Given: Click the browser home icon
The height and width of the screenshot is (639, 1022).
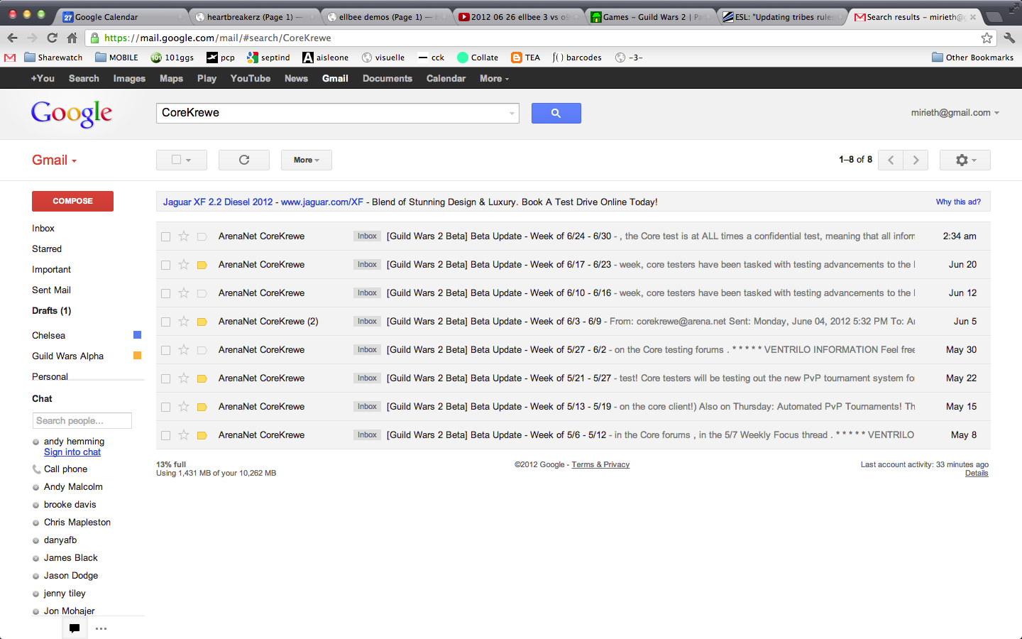Looking at the screenshot, I should (72, 38).
